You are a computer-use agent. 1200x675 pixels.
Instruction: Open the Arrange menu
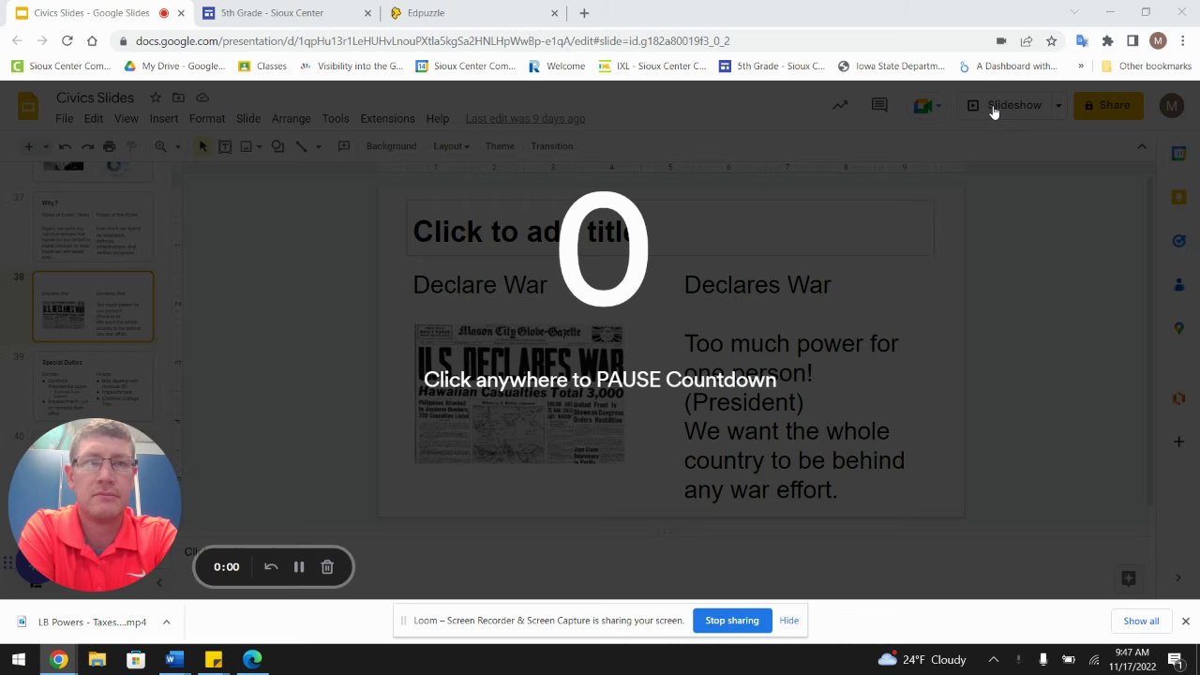point(291,119)
